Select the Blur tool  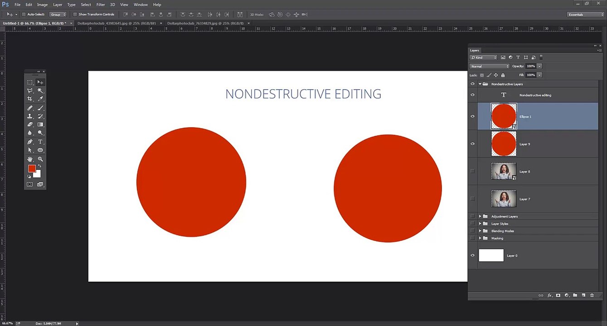[x=30, y=133]
